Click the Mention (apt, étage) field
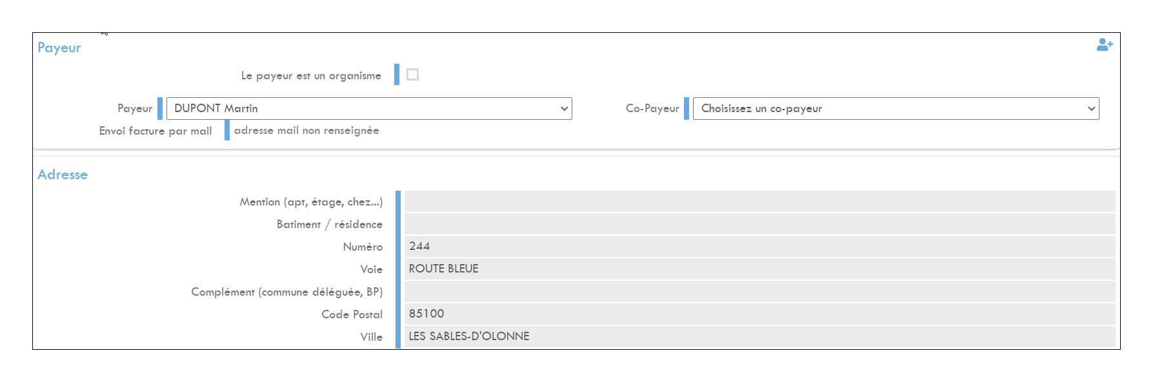 tap(759, 202)
